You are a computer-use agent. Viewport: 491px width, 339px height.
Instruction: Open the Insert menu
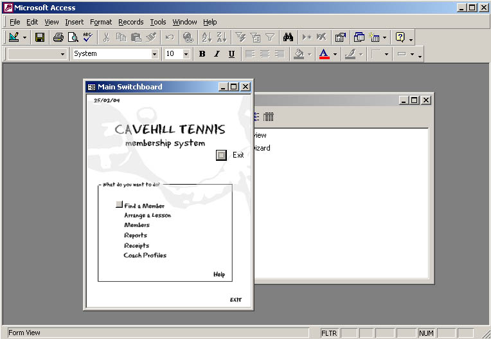(74, 22)
